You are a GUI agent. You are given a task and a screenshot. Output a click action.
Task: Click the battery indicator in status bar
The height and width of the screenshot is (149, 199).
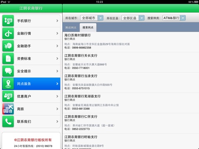pos(196,2)
